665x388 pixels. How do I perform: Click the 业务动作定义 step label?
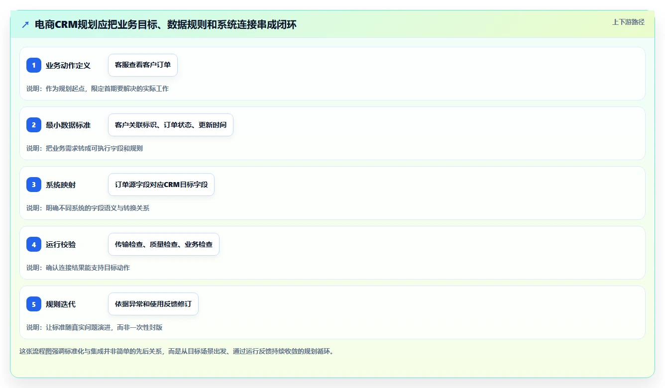pos(68,65)
